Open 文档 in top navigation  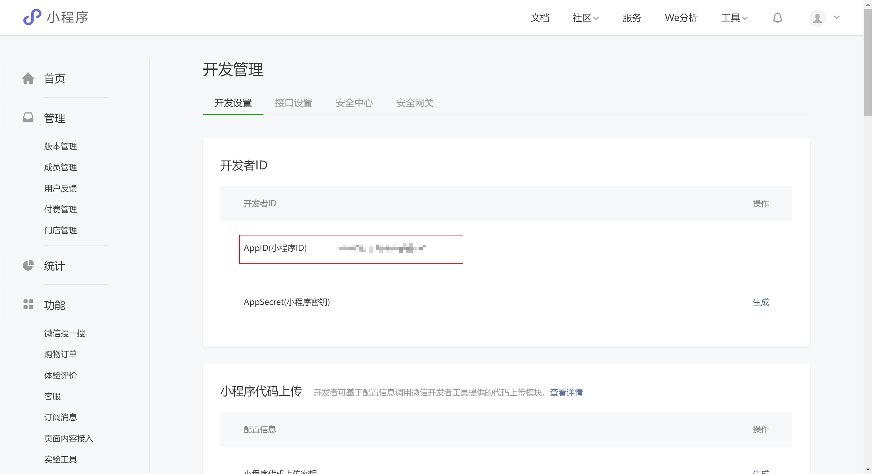click(x=540, y=18)
